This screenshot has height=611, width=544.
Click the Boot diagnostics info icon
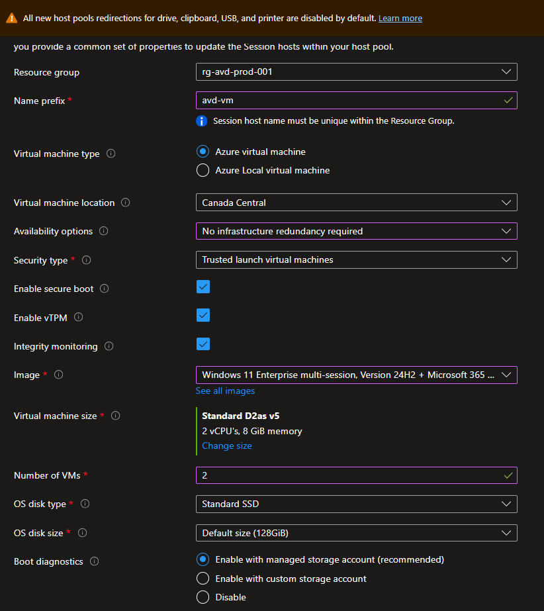[x=94, y=561]
